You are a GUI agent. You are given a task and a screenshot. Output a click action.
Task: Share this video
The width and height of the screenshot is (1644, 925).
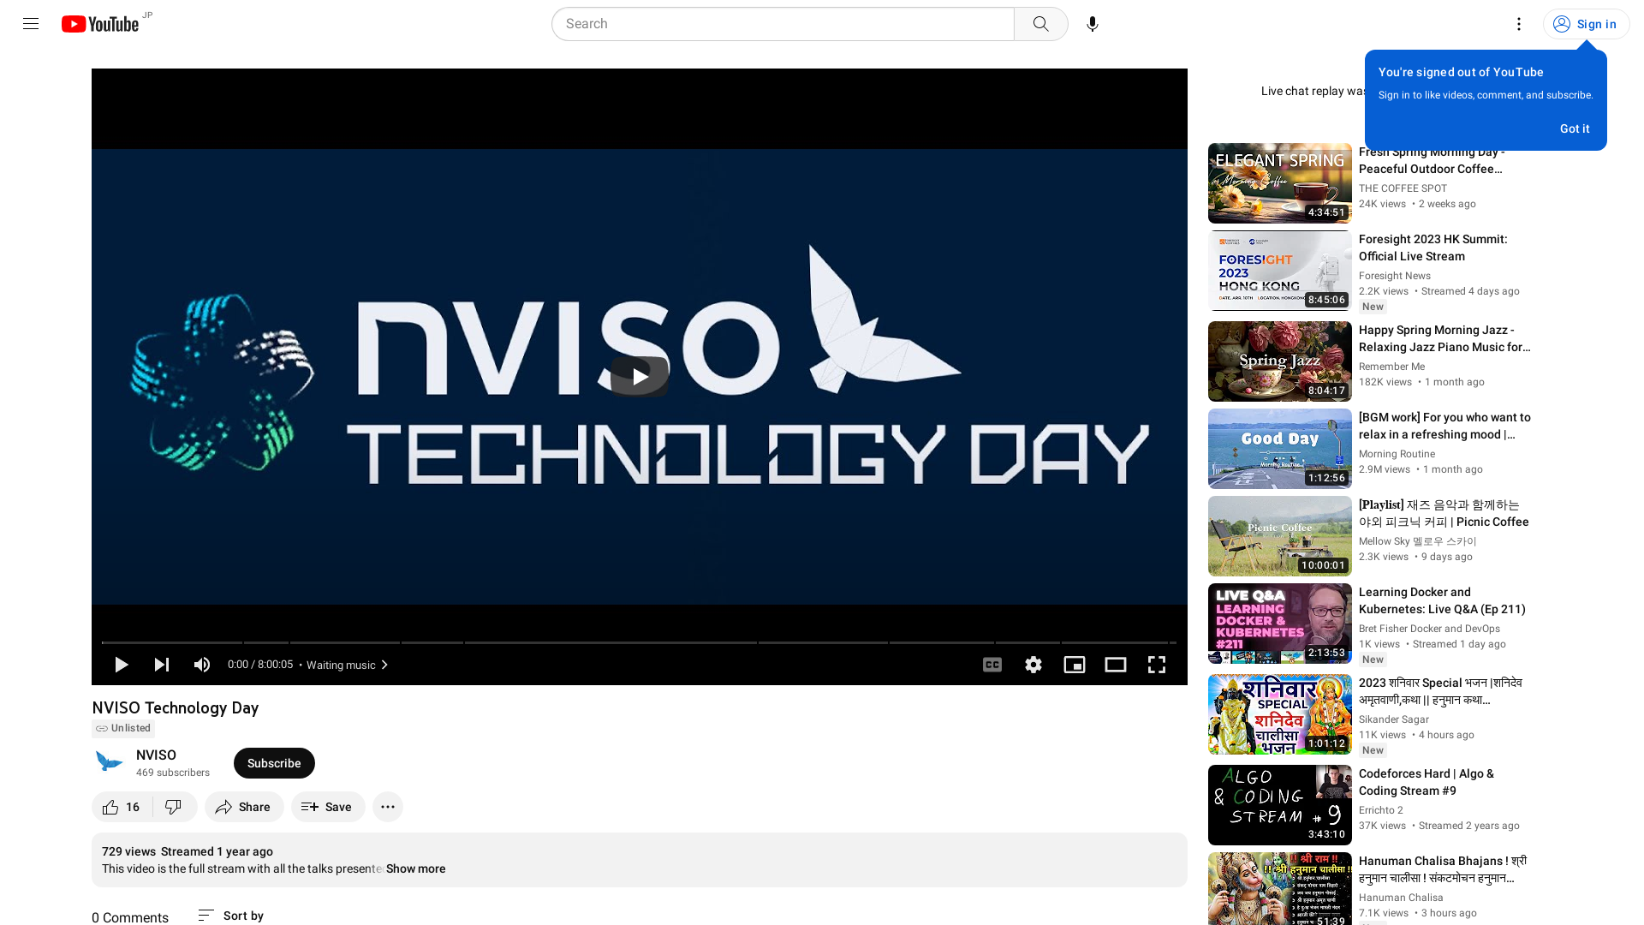[x=243, y=807]
